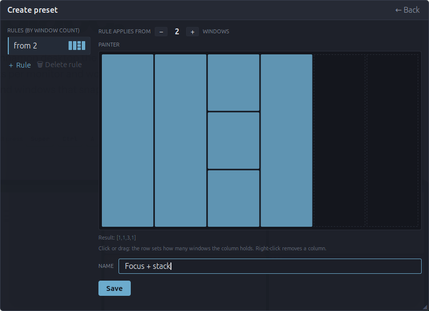The image size is (429, 311).
Task: Click the bottom cell of the stacked column
Action: tap(234, 198)
